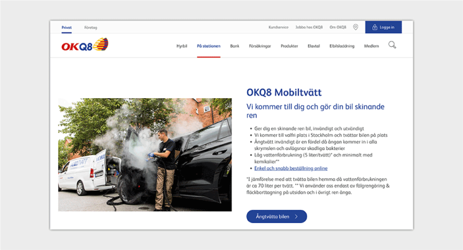Click the OKQ8 Mobiltvätt heading
This screenshot has height=250, width=463.
tap(284, 92)
